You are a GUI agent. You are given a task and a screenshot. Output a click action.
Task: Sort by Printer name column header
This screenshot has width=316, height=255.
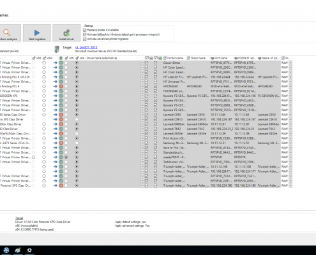click(174, 58)
